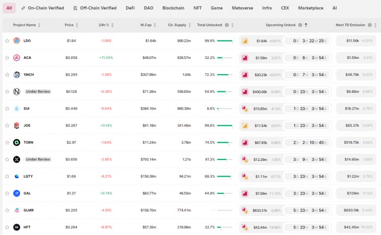Image resolution: width=381 pixels, height=235 pixels.
Task: Click the Off-Chain Verified document icon
Action: [75, 8]
